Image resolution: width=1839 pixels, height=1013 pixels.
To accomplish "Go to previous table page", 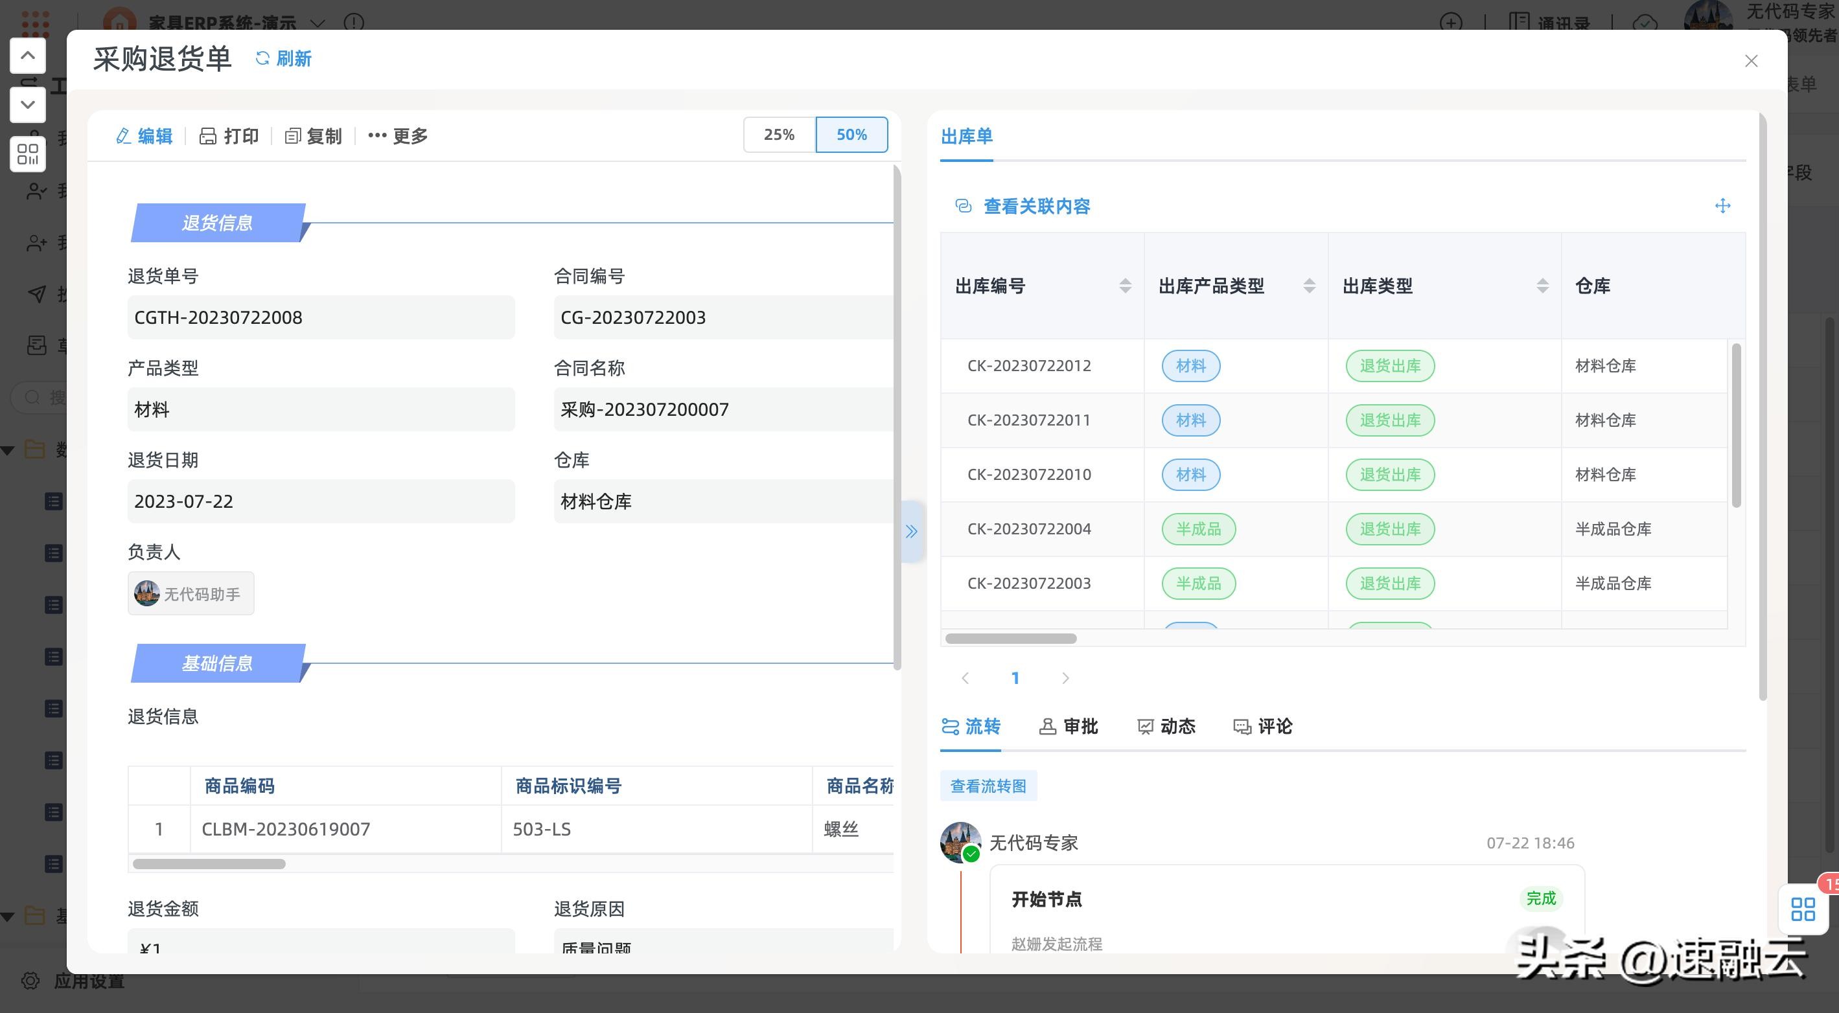I will pyautogui.click(x=966, y=677).
